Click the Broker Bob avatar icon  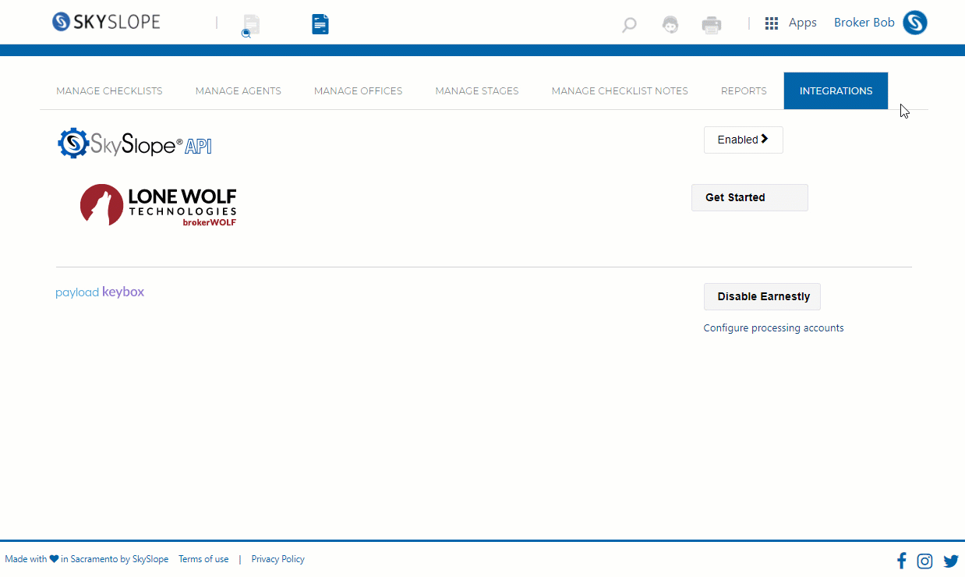915,23
